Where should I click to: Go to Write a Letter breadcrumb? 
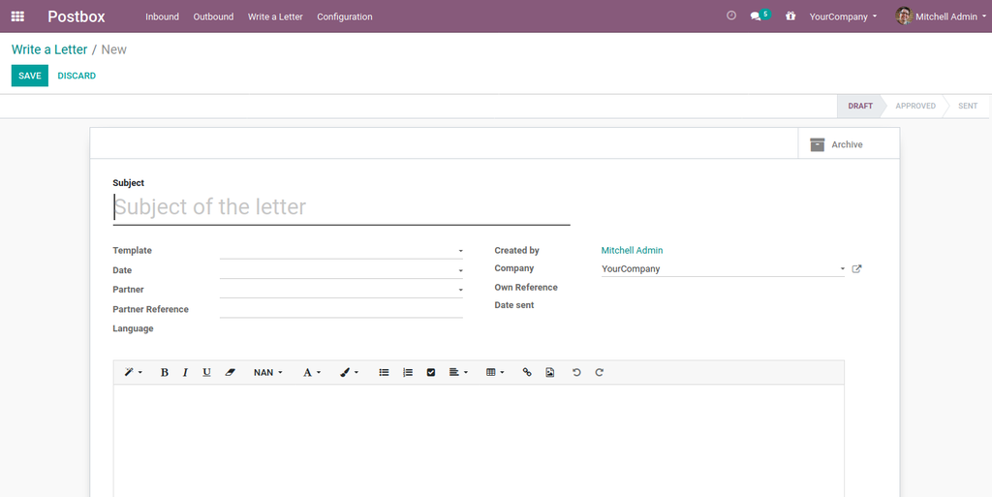[x=49, y=49]
